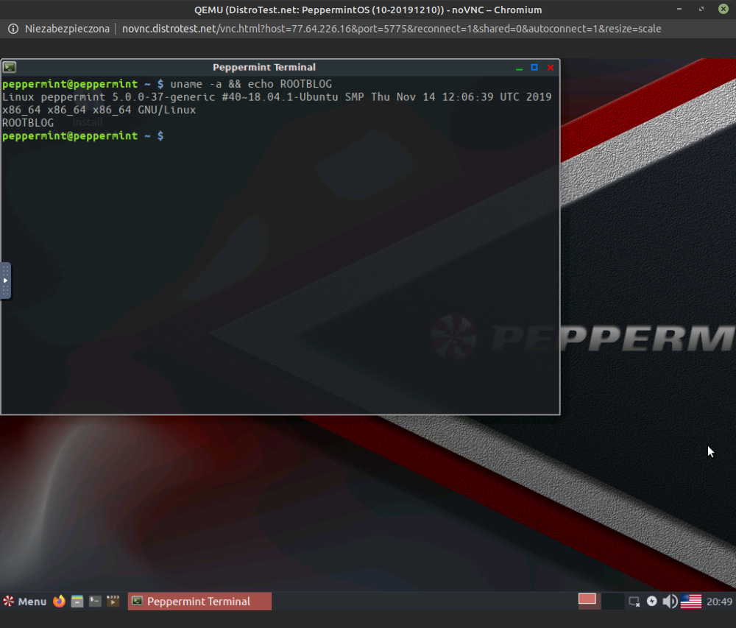The image size is (736, 628).
Task: Click the power manager tray icon
Action: point(652,601)
